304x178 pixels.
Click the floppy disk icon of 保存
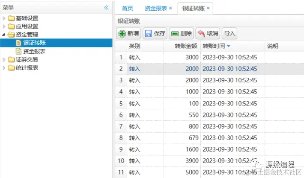148,33
